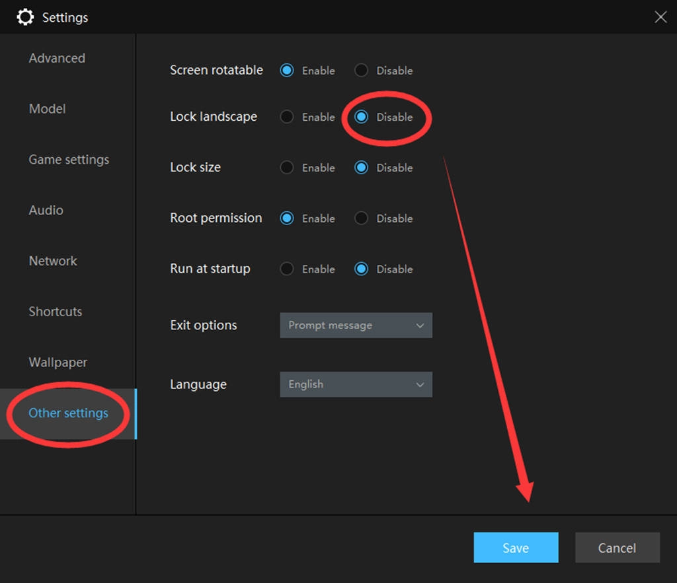Viewport: 677px width, 583px height.
Task: Click the Lock landscape label
Action: [214, 116]
